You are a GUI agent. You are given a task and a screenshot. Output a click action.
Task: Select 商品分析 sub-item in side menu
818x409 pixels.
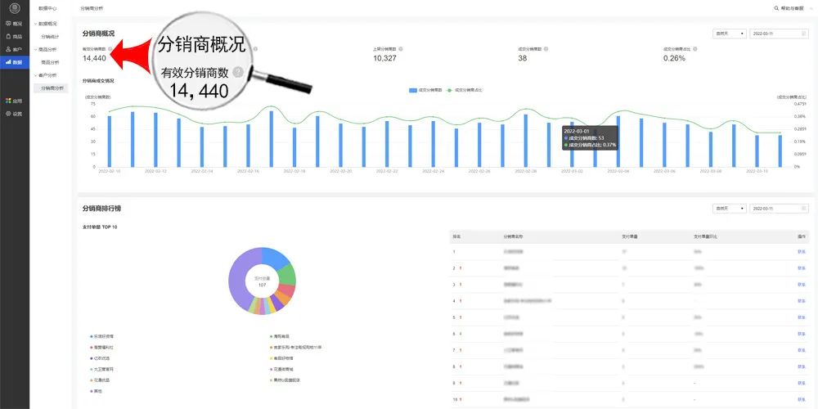coord(52,62)
